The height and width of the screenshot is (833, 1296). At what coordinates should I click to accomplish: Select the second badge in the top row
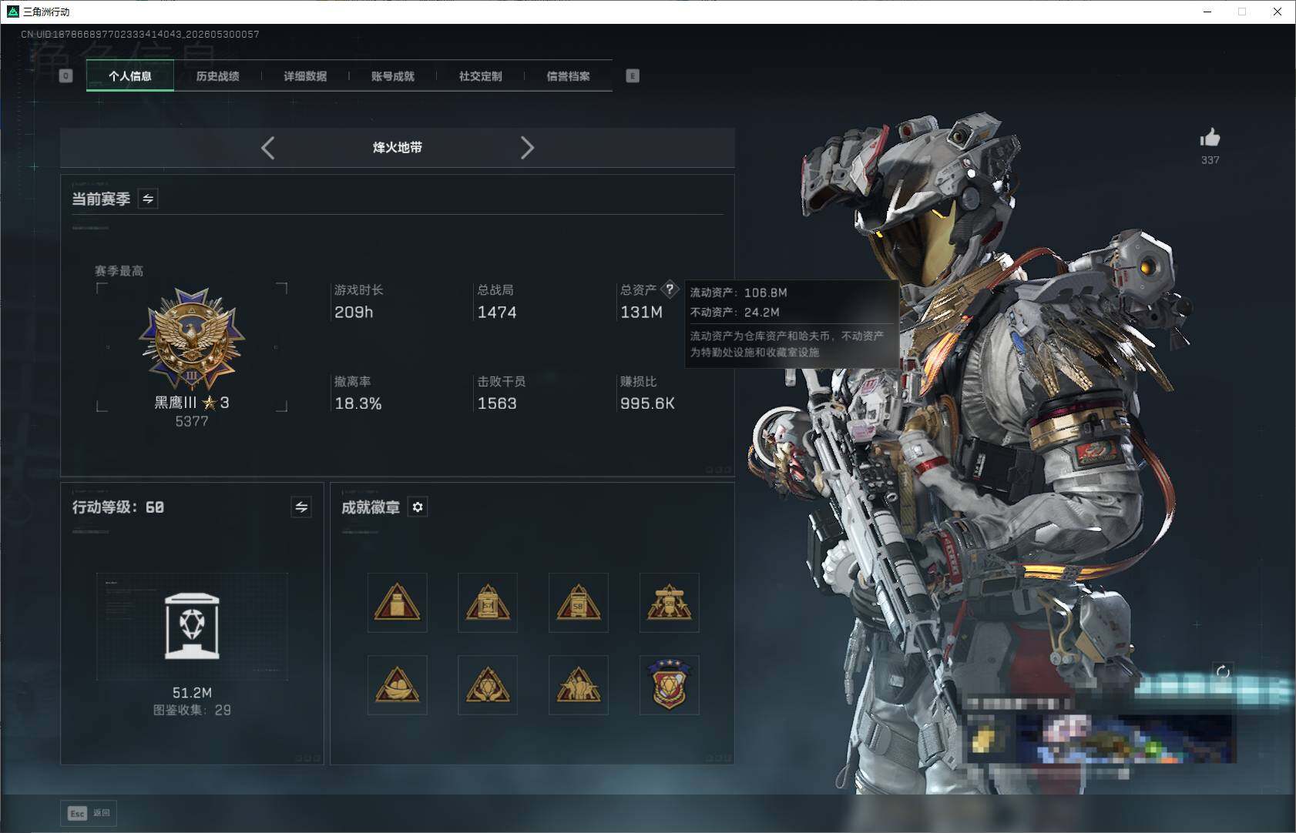click(488, 602)
